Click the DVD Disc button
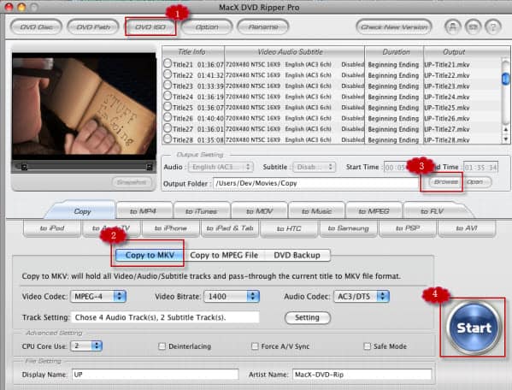The image size is (512, 390). tap(36, 27)
